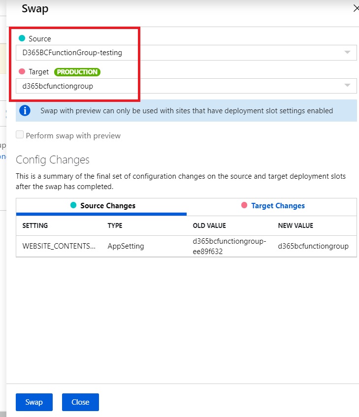This screenshot has width=359, height=417.
Task: Dismiss the Swap panel with the X icon
Action: pos(356,8)
